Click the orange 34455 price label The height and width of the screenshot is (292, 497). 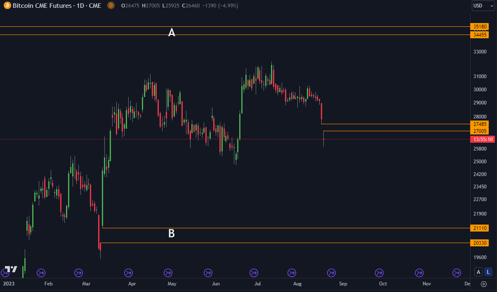click(x=480, y=35)
